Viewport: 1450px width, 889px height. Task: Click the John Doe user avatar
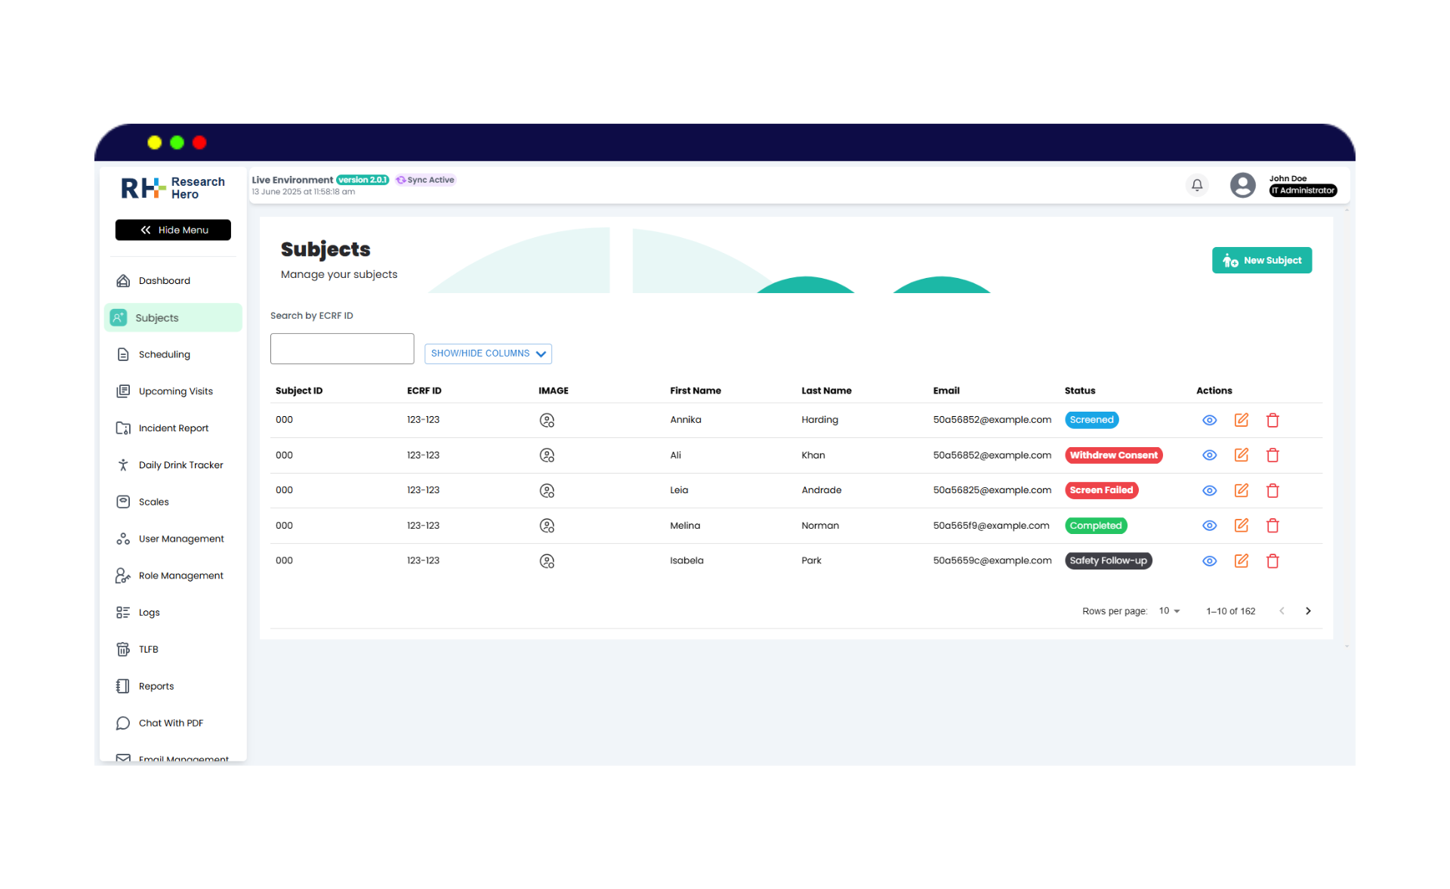1242,185
